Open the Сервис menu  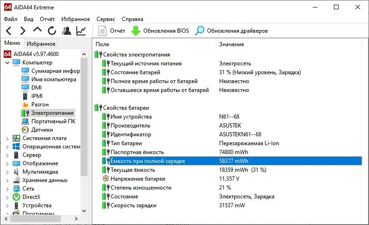pyautogui.click(x=106, y=19)
